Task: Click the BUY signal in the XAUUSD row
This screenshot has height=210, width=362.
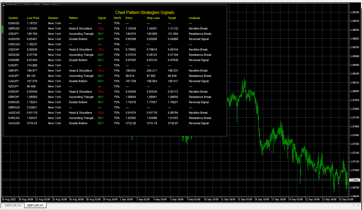Action: point(101,123)
